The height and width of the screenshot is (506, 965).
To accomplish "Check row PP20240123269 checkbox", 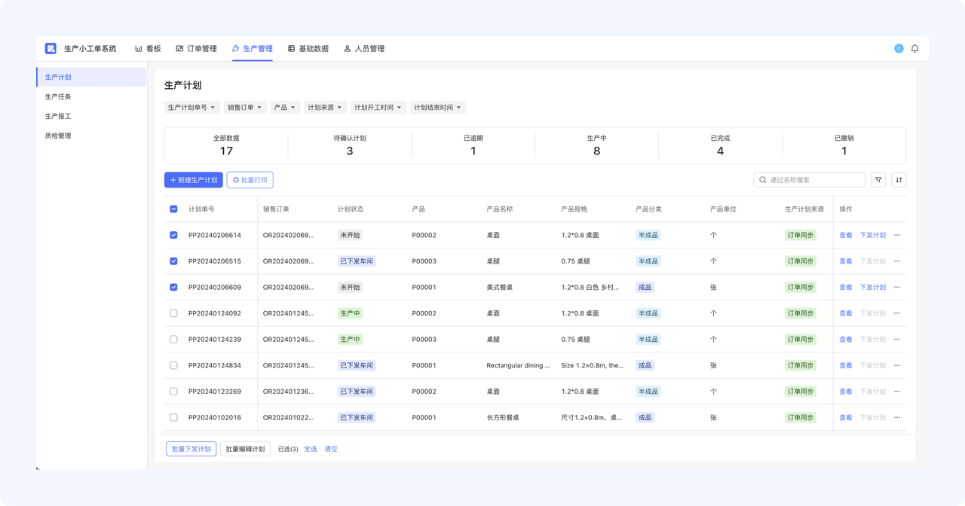I will point(173,392).
